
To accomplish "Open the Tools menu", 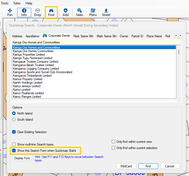I will (x=5, y=3).
